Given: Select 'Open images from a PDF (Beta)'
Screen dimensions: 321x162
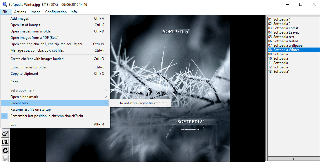Looking at the screenshot, I should pyautogui.click(x=55, y=38).
